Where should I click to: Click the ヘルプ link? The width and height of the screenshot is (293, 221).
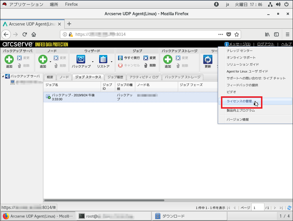286,44
